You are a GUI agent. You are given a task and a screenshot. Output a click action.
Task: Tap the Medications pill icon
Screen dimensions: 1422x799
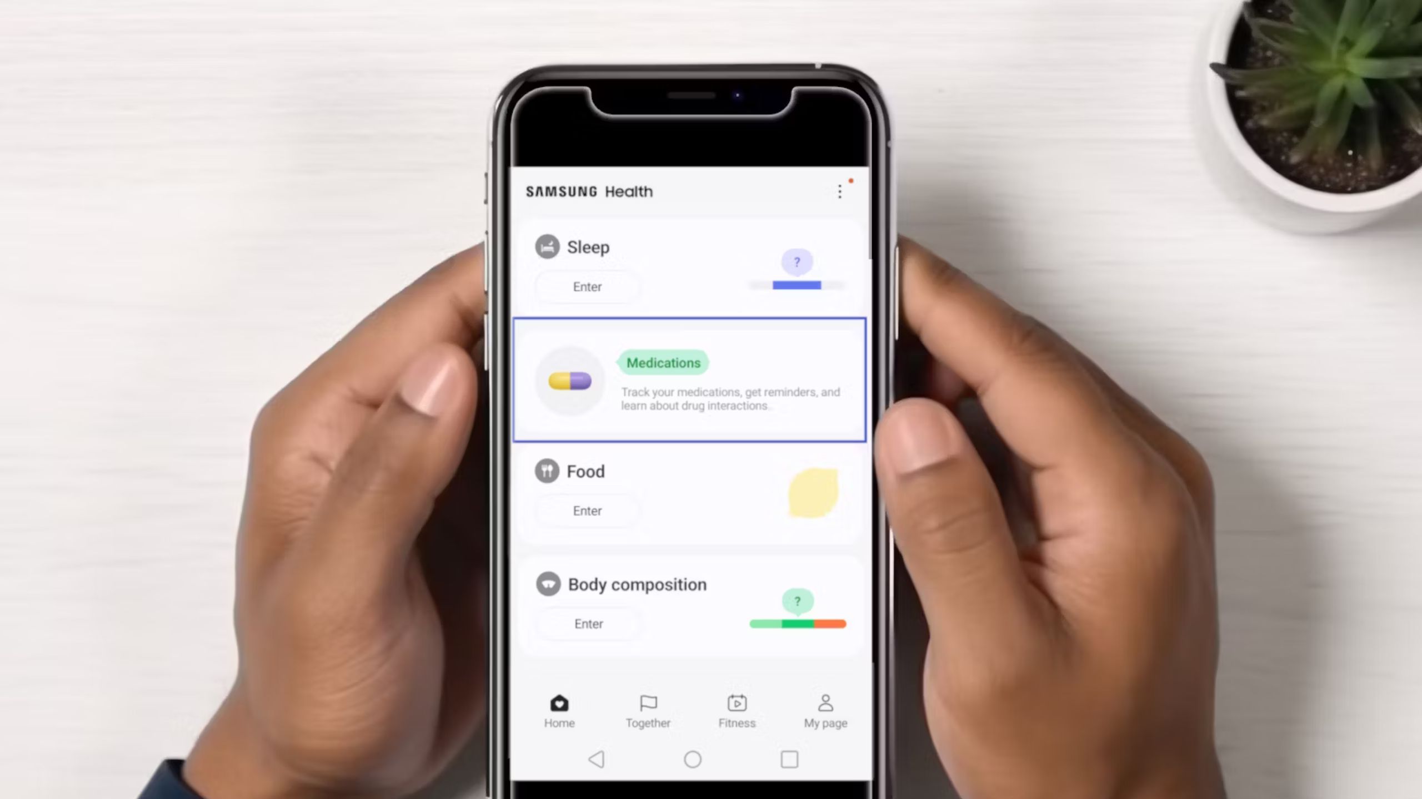pos(569,381)
